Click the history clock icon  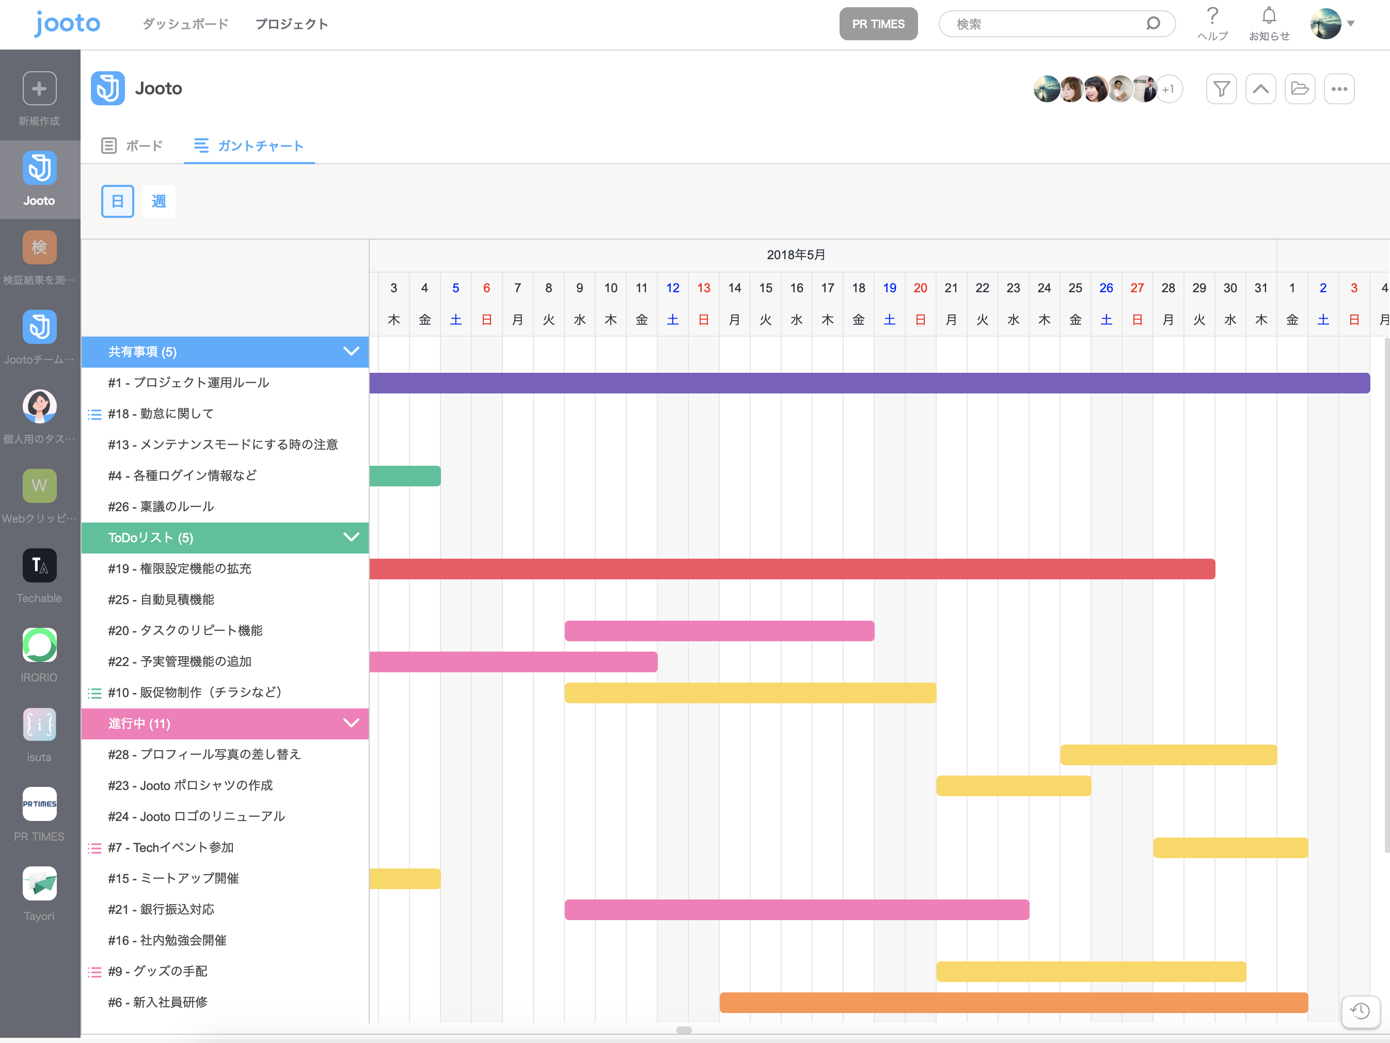point(1360,1011)
